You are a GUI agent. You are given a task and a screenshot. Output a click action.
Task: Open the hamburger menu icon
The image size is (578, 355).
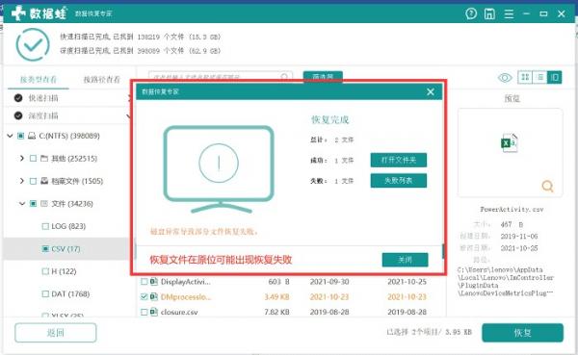tap(509, 14)
